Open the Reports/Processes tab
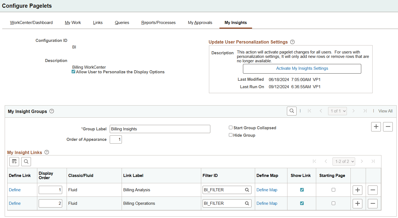The height and width of the screenshot is (218, 398). click(158, 23)
